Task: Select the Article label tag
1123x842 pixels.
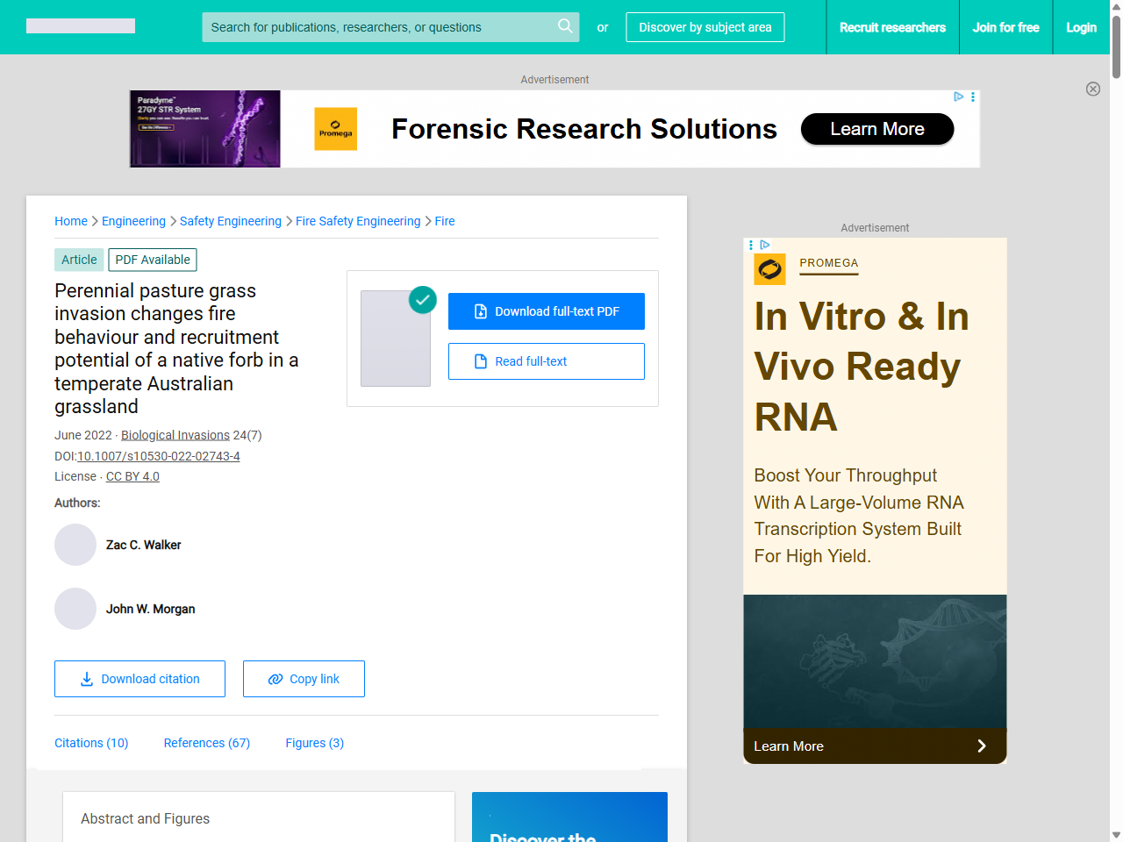Action: tap(78, 260)
